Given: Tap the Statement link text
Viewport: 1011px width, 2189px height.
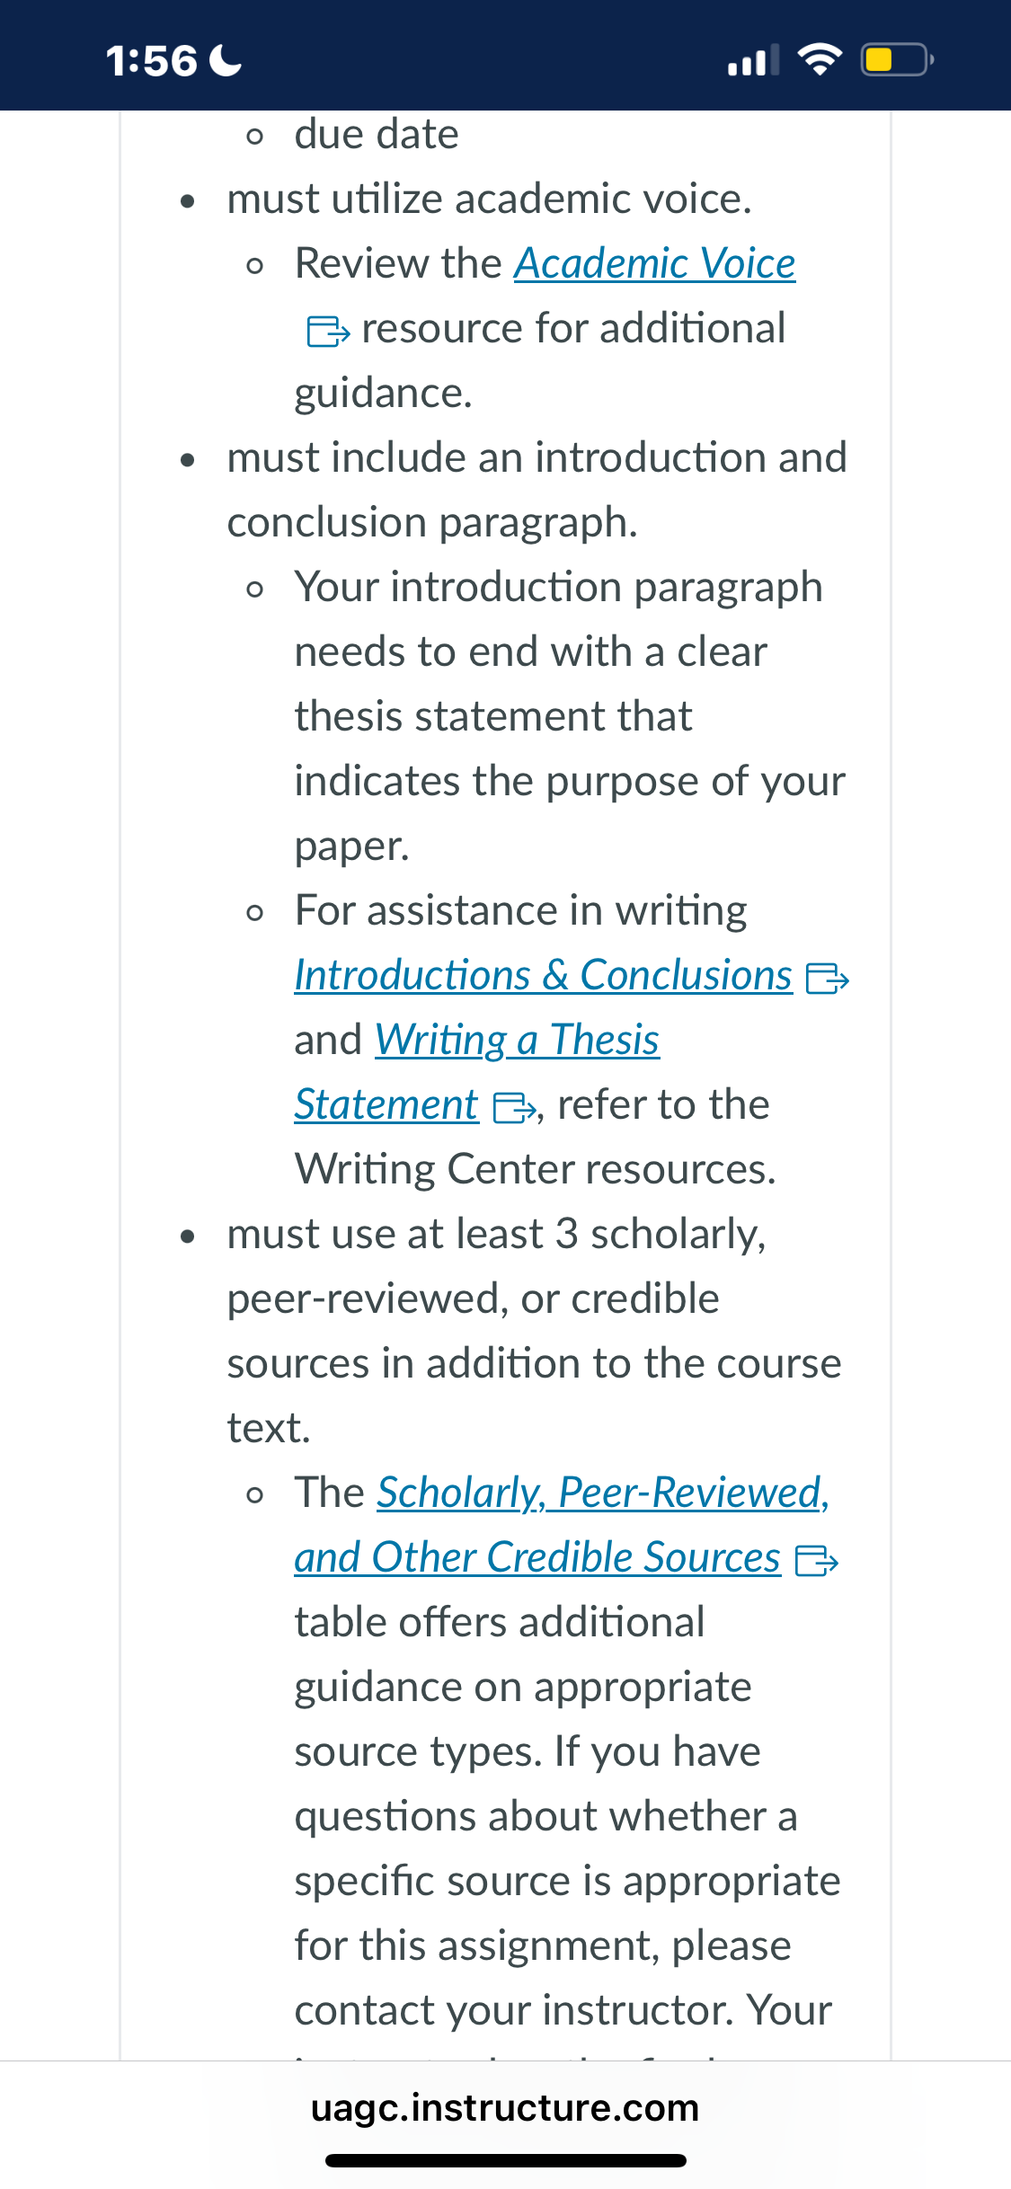Looking at the screenshot, I should click(386, 1105).
